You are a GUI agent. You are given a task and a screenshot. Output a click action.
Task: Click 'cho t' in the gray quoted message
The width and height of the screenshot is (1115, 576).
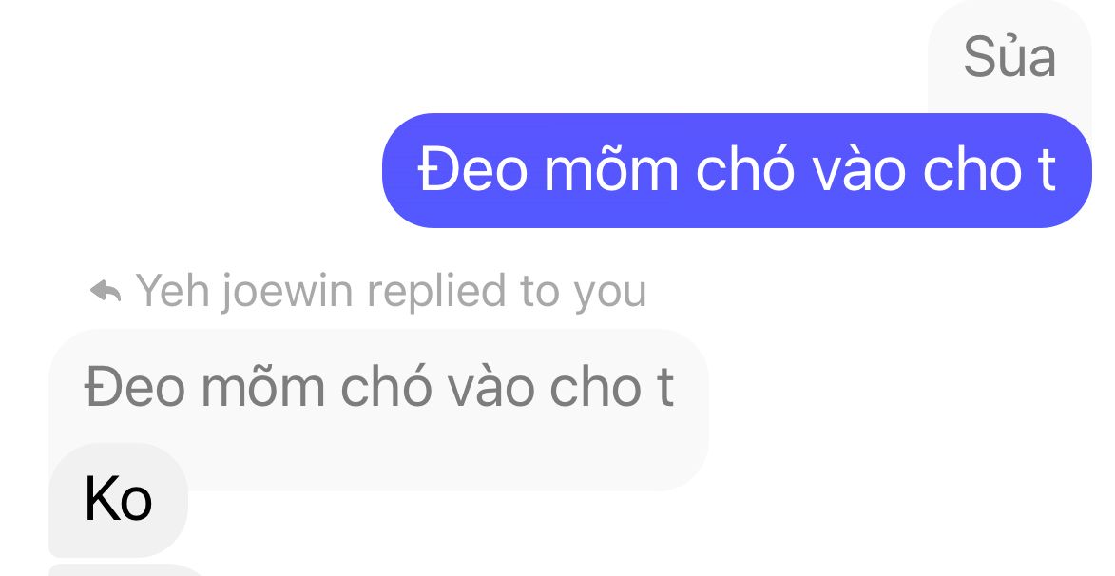[x=611, y=388]
